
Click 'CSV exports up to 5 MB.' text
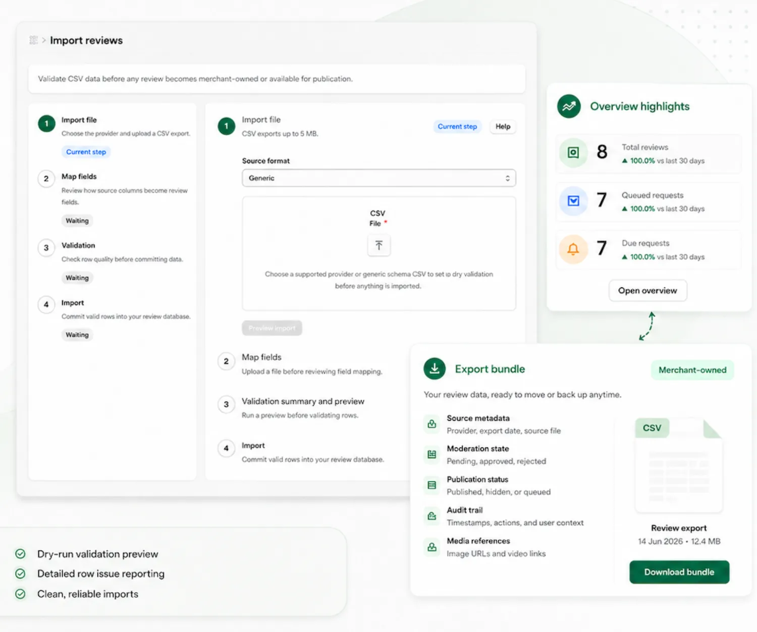click(x=280, y=134)
